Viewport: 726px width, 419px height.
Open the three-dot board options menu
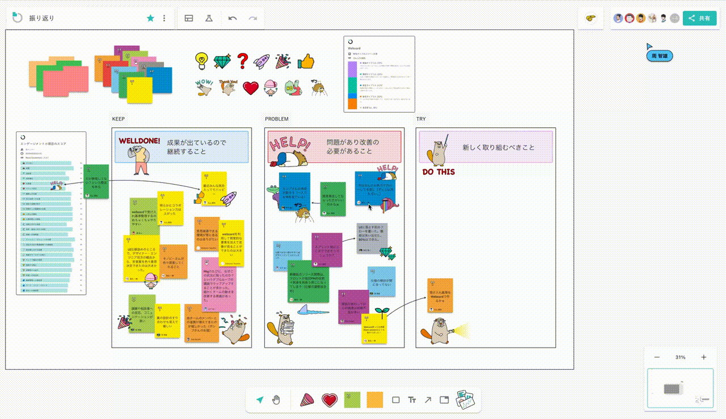point(164,18)
